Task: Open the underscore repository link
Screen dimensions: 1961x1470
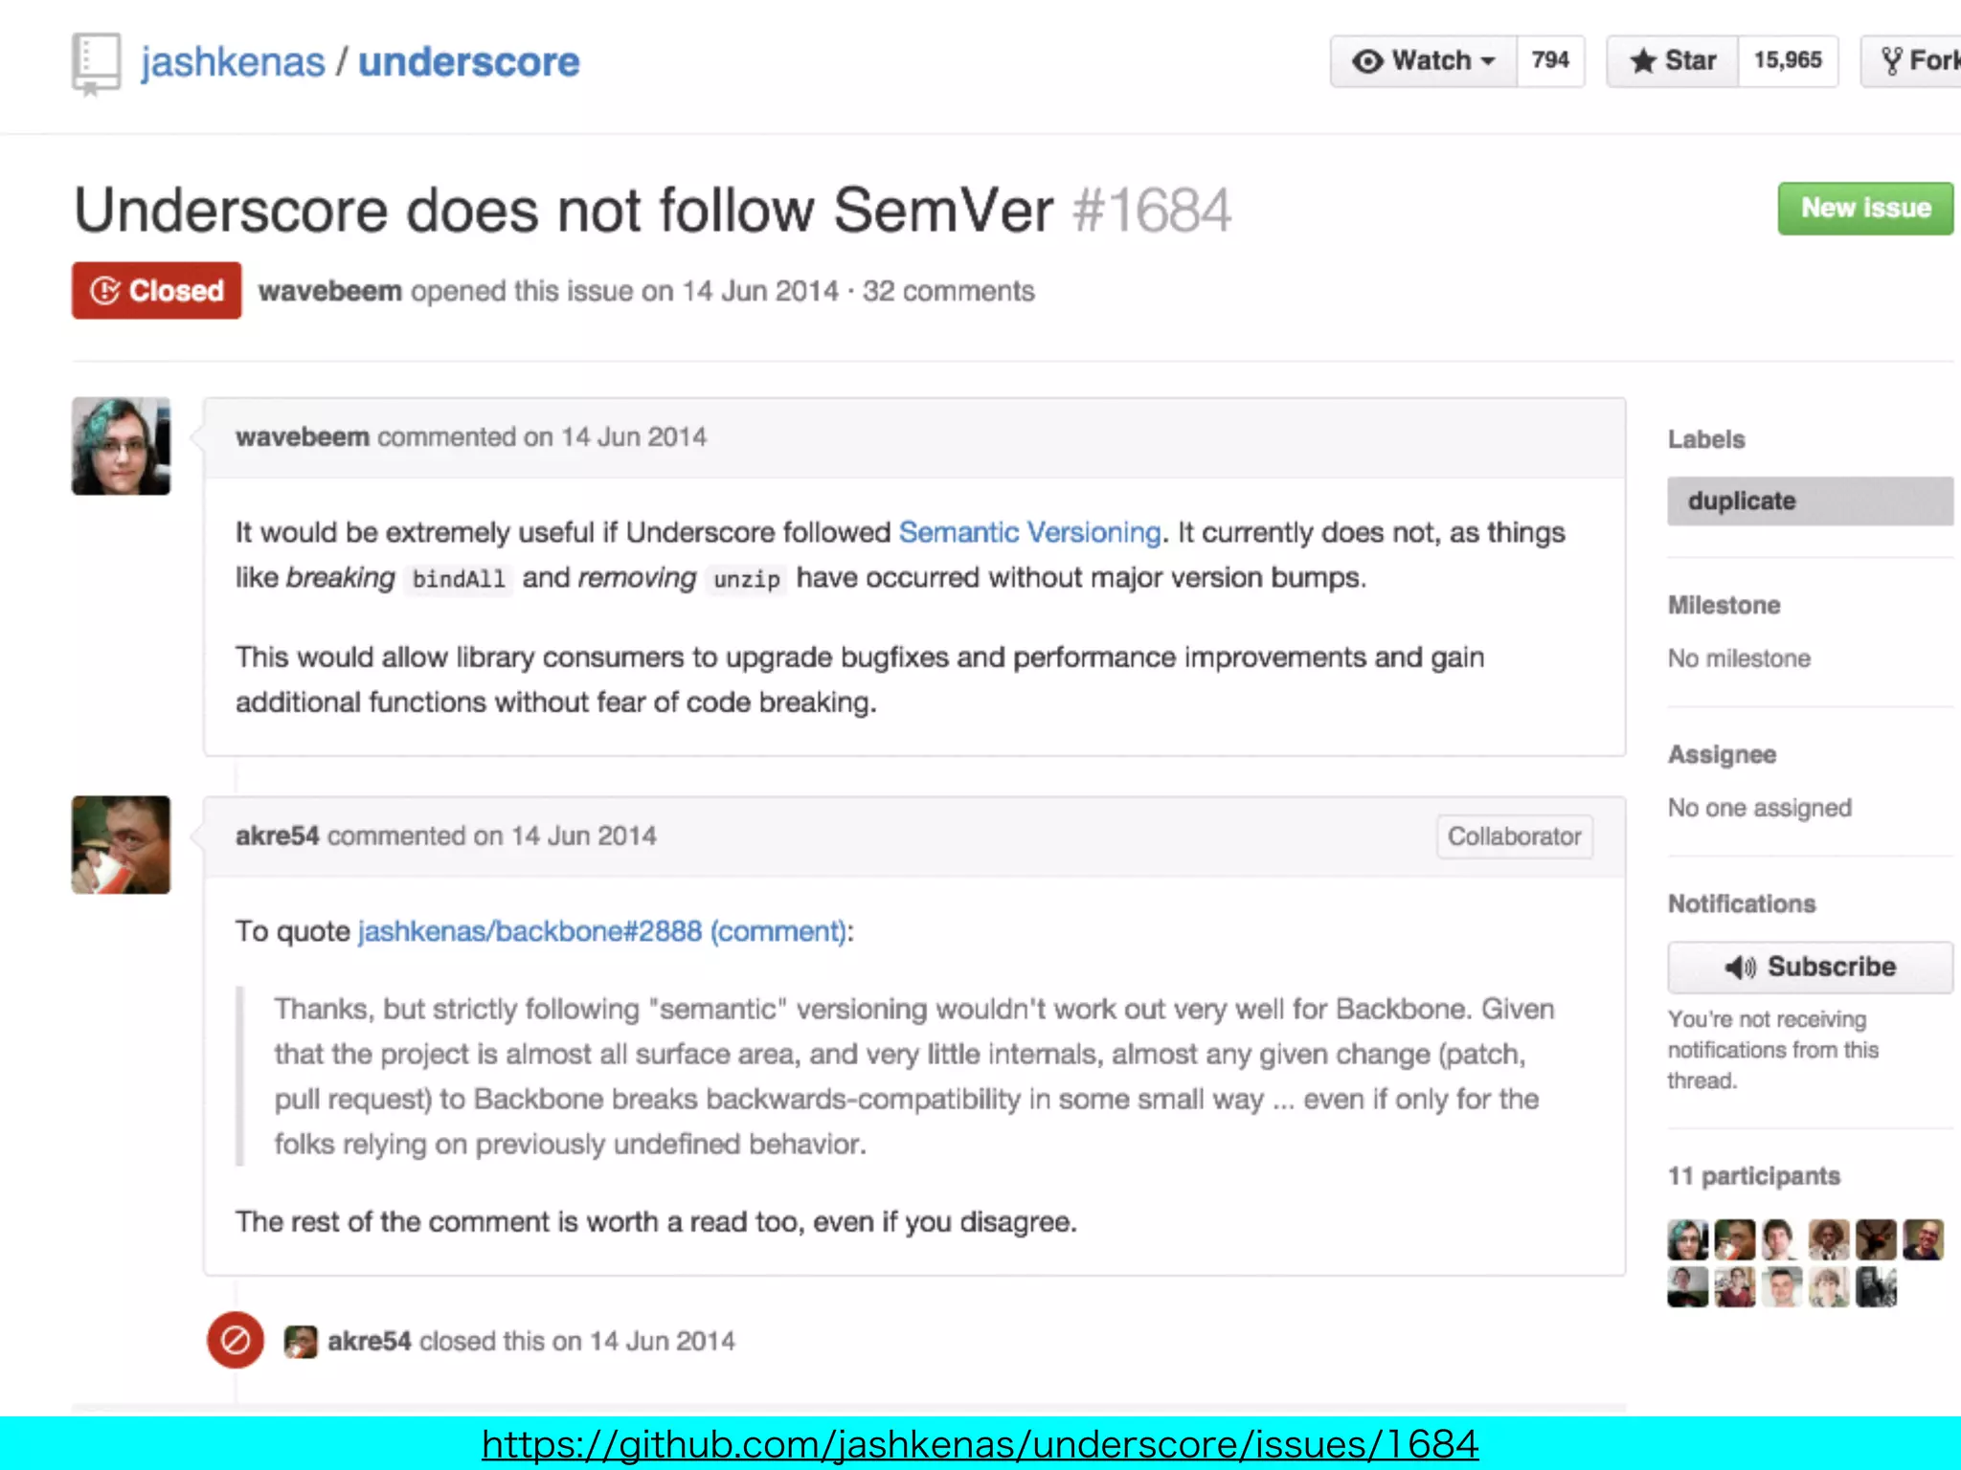Action: coord(468,62)
